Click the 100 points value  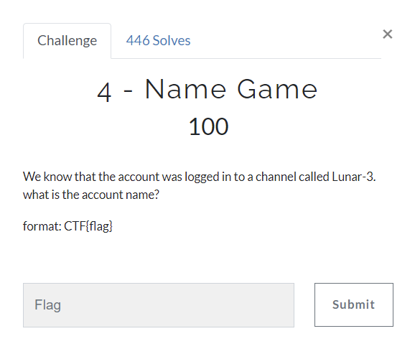[208, 126]
